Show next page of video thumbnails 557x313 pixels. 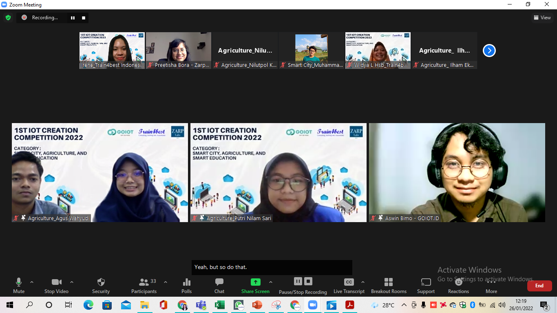tap(489, 51)
